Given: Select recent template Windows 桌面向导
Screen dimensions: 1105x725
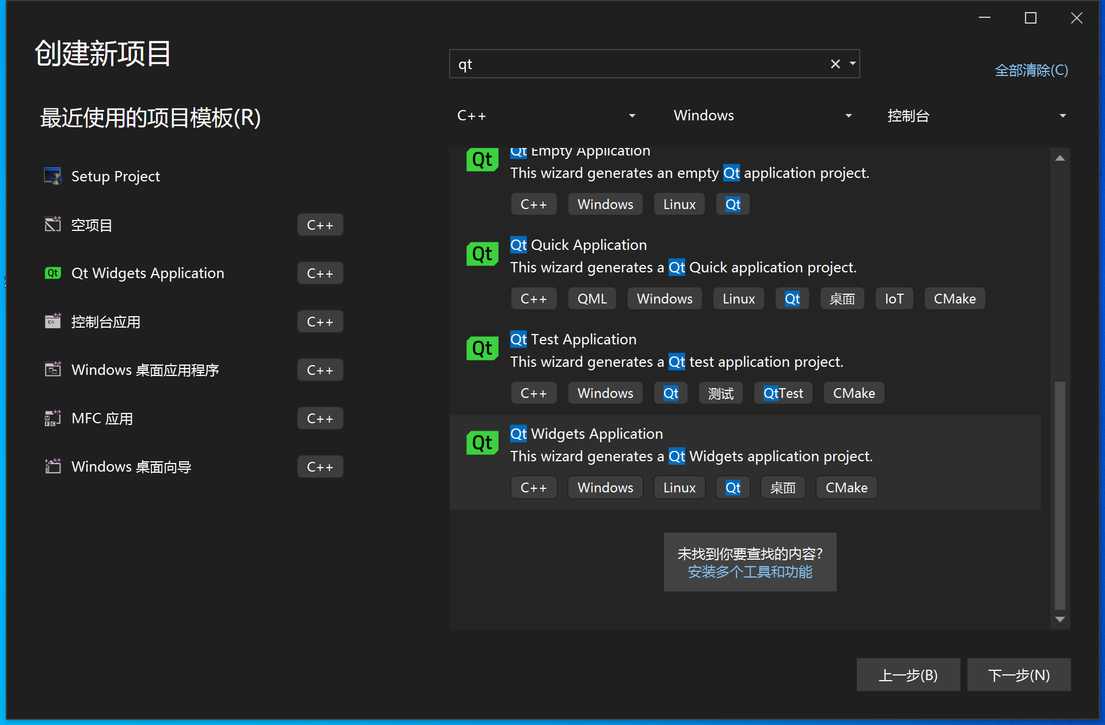Looking at the screenshot, I should (x=194, y=466).
